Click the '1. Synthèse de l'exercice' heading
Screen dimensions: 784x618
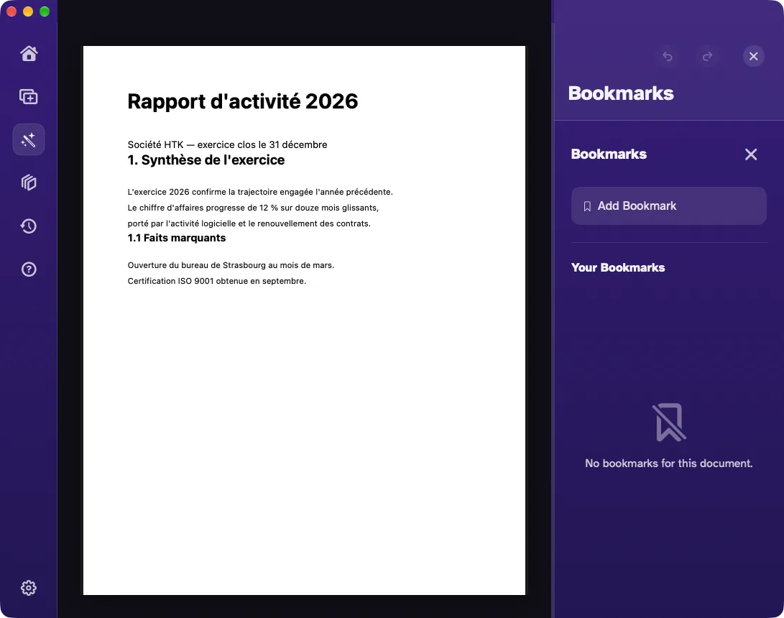point(206,160)
